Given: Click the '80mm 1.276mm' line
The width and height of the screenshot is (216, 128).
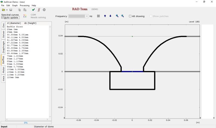Looking at the screenshot, I should coord(15,59).
